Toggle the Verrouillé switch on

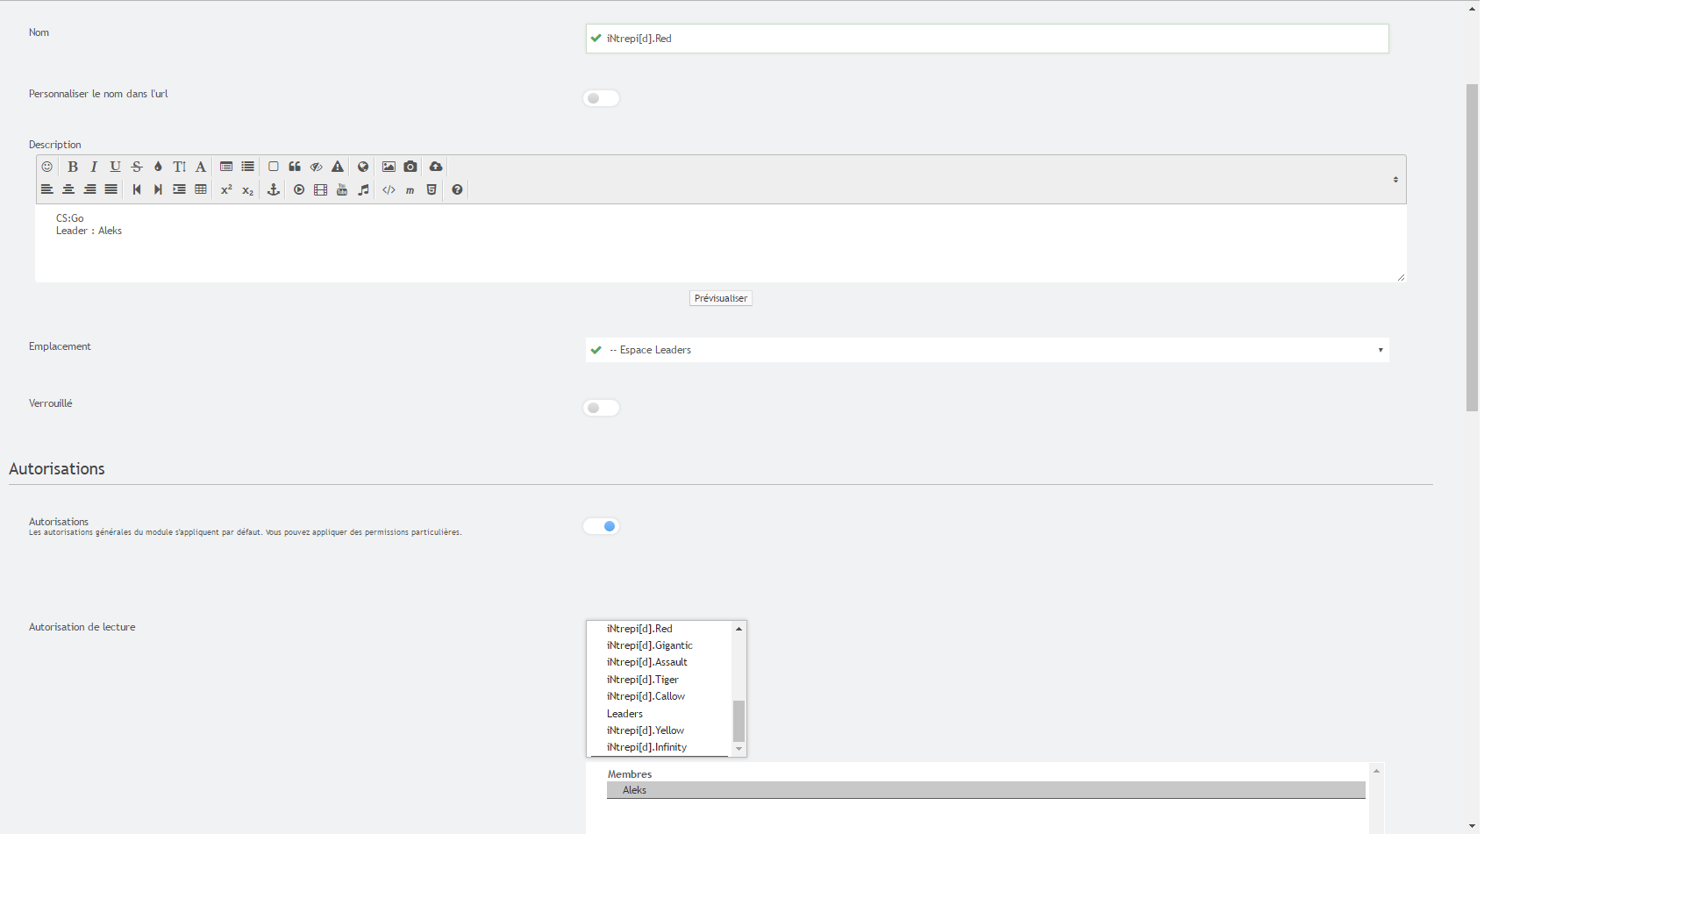602,408
